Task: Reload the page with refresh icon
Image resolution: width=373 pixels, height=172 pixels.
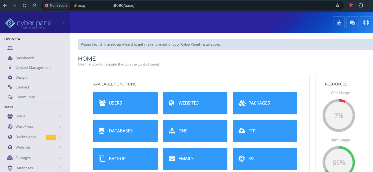Action: pos(25,5)
